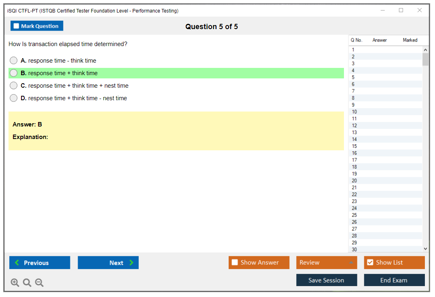Tick the Mark Question checkbox
435x297 pixels.
click(17, 26)
